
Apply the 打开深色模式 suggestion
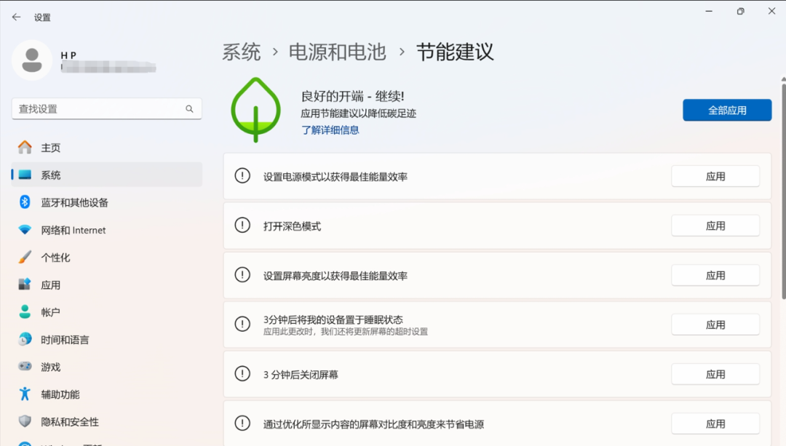point(715,226)
